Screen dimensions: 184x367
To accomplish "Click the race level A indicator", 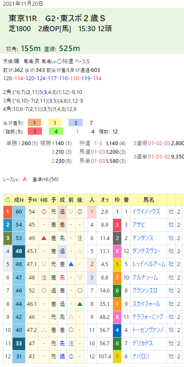I will pyautogui.click(x=25, y=179).
